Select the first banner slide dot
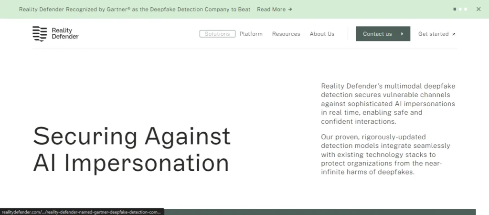Screen dimensions: 489x215 455,10
